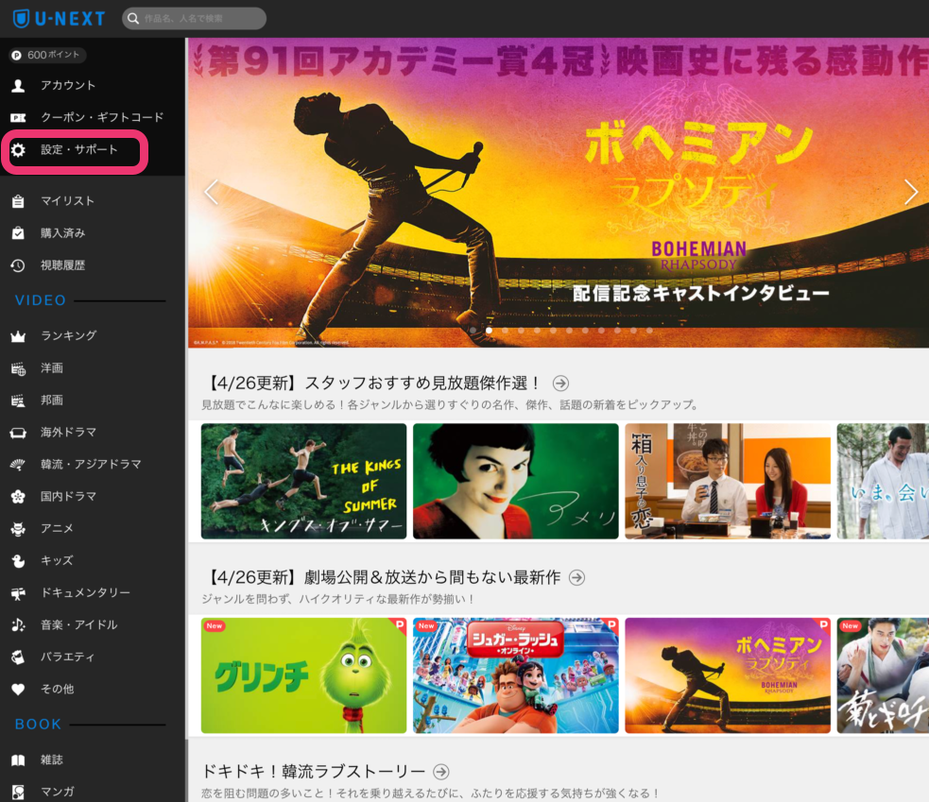The image size is (929, 802).
Task: Open the Anime category in sidebar
Action: pos(57,529)
